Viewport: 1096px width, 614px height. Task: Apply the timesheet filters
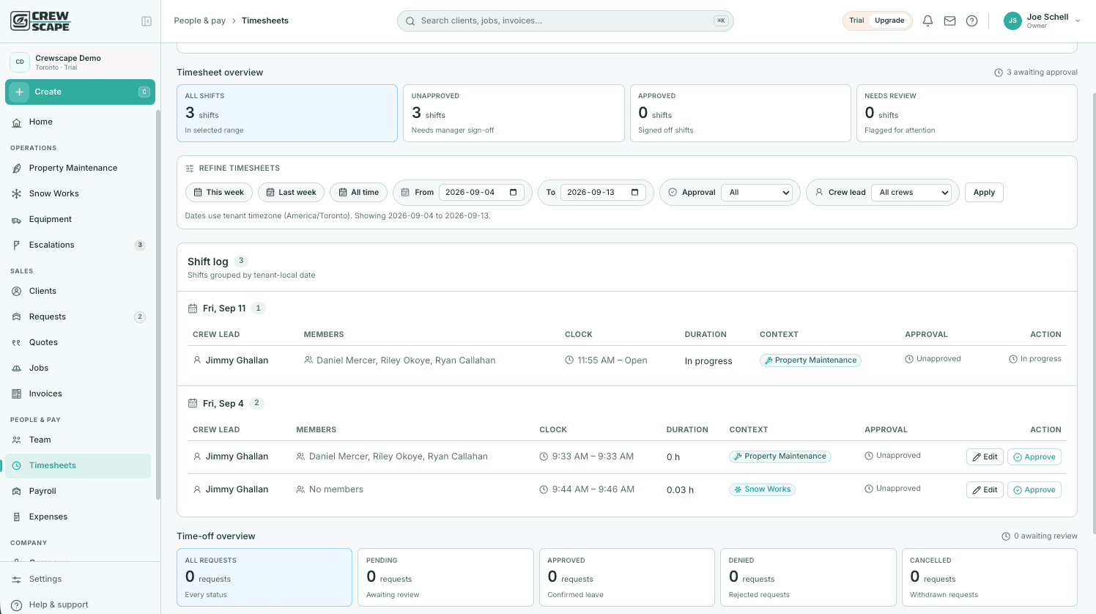coord(984,193)
